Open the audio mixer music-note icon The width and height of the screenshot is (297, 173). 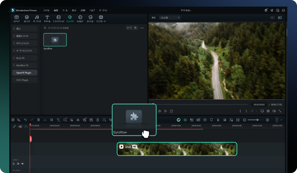(225, 120)
